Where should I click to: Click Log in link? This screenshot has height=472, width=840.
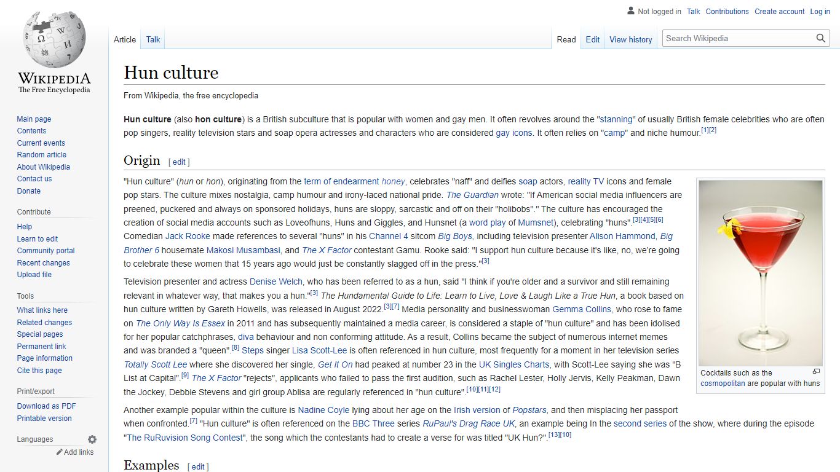pos(820,12)
